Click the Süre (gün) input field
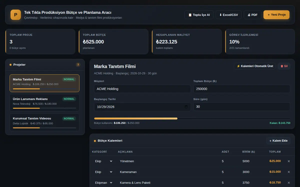Image resolution: width=300 pixels, height=187 pixels. point(242,107)
